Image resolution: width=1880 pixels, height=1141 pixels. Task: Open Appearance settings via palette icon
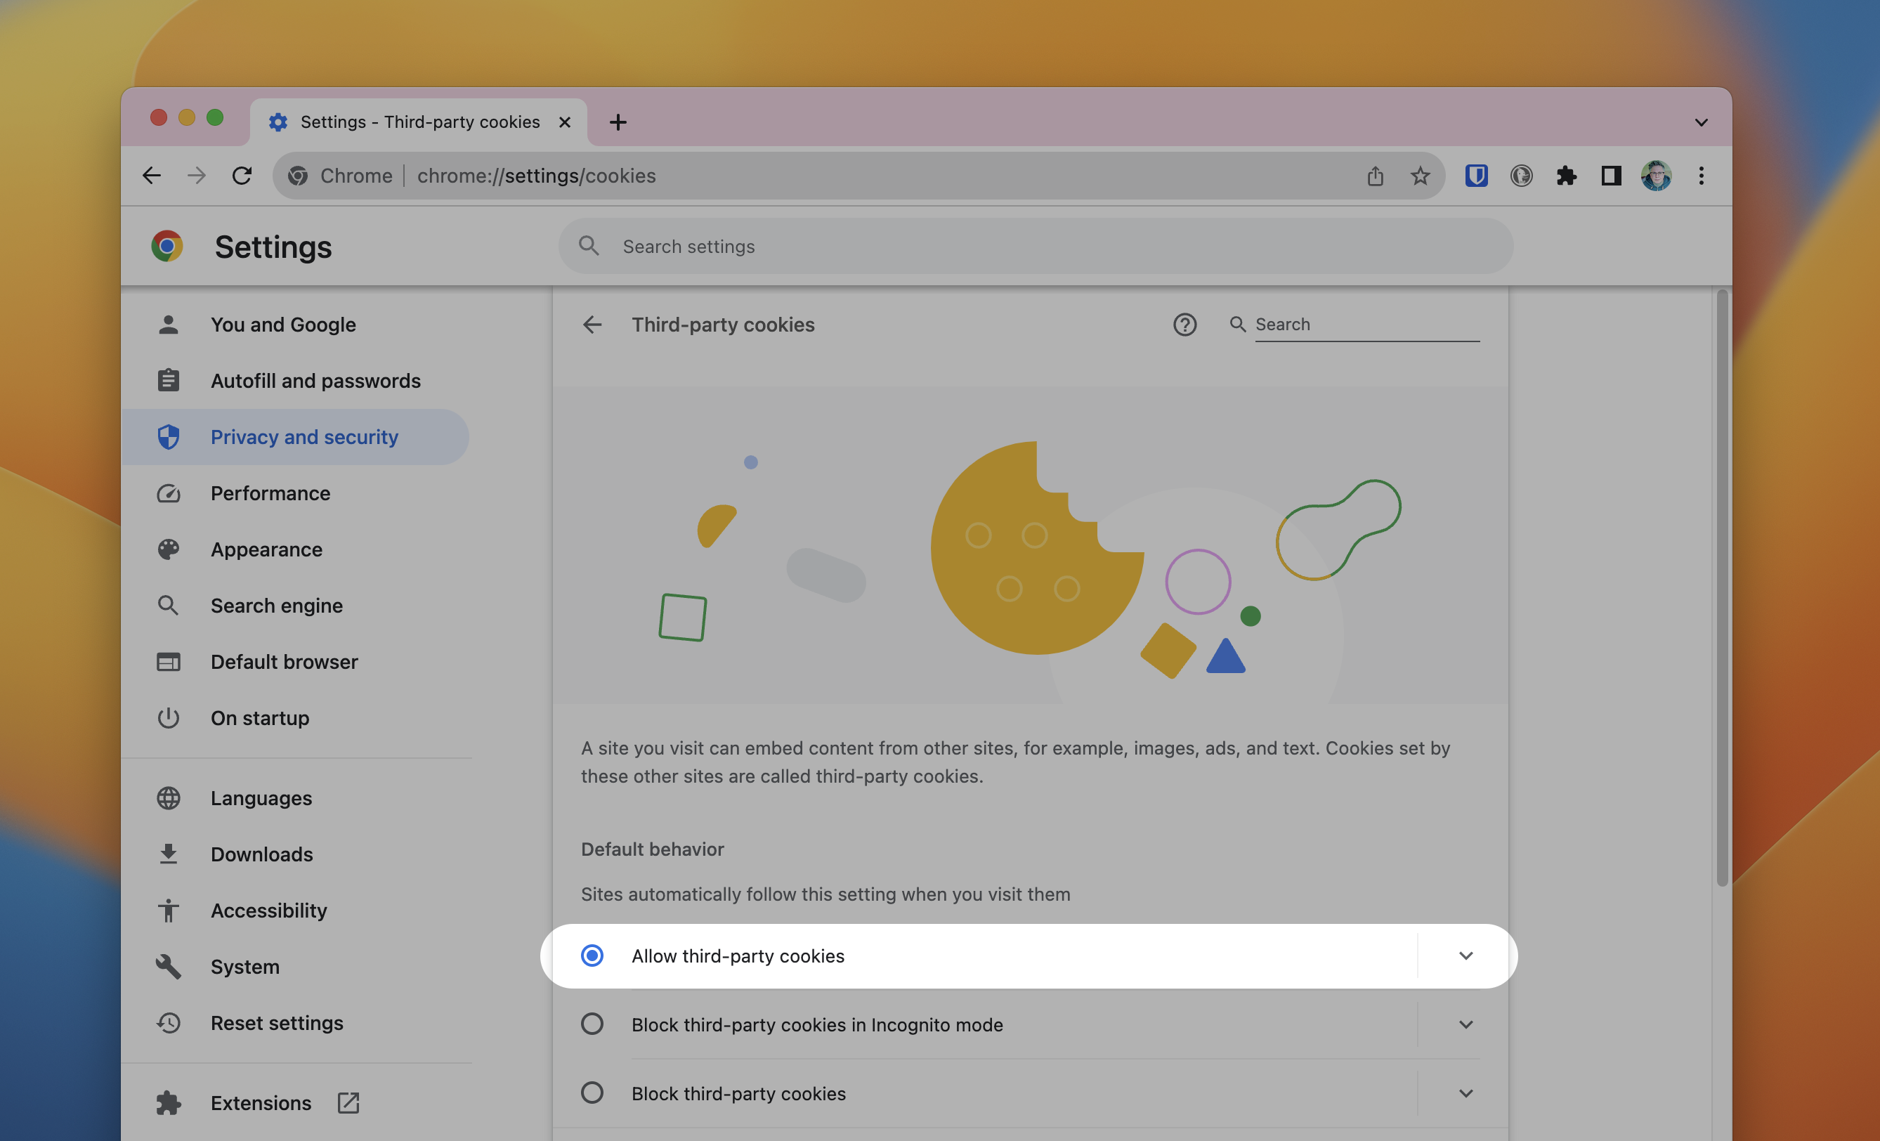169,549
